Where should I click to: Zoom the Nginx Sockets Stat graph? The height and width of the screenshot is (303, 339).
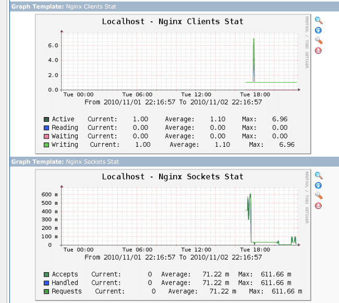pyautogui.click(x=318, y=176)
